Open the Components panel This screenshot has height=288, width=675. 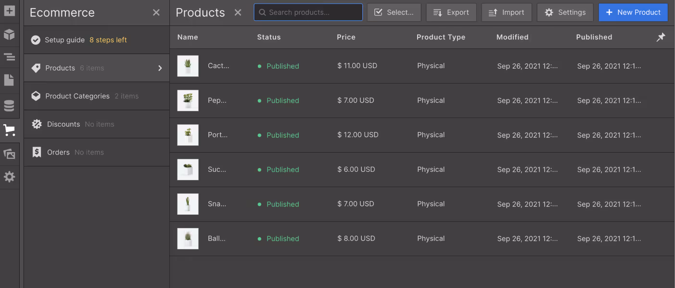(10, 35)
